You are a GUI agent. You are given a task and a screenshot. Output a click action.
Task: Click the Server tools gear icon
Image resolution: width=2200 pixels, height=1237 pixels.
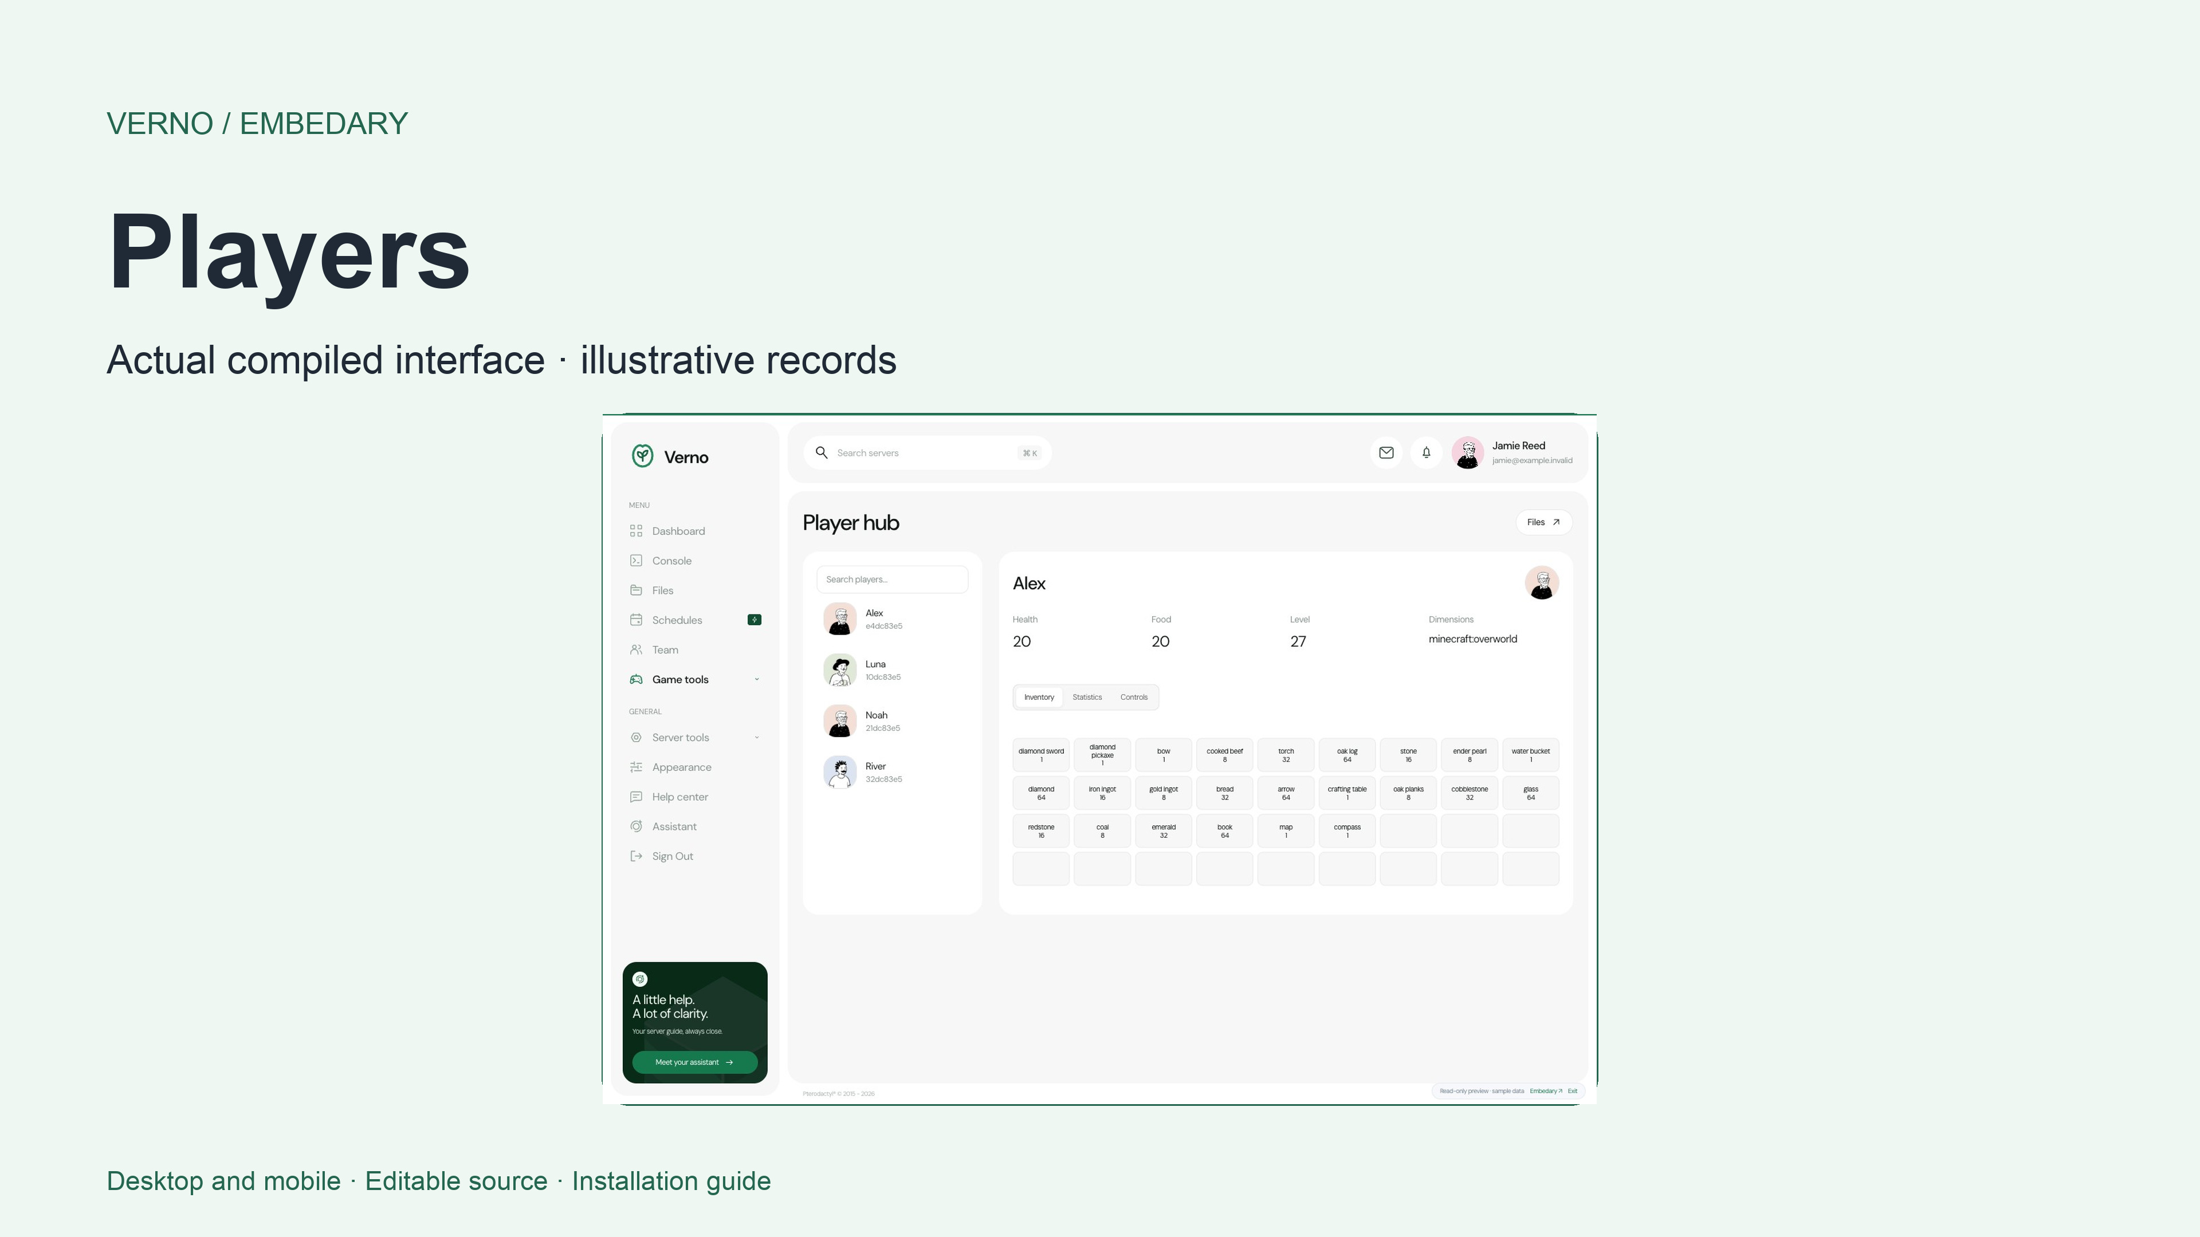pos(635,738)
